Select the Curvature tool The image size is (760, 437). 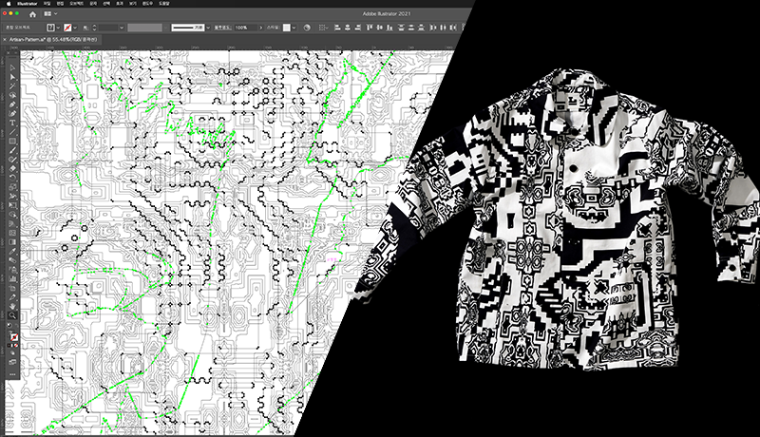[12, 114]
